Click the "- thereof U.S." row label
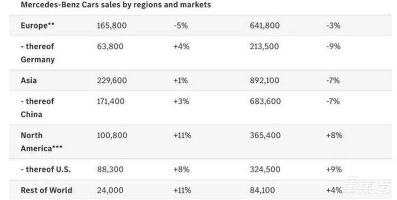The height and width of the screenshot is (200, 397). tap(46, 169)
